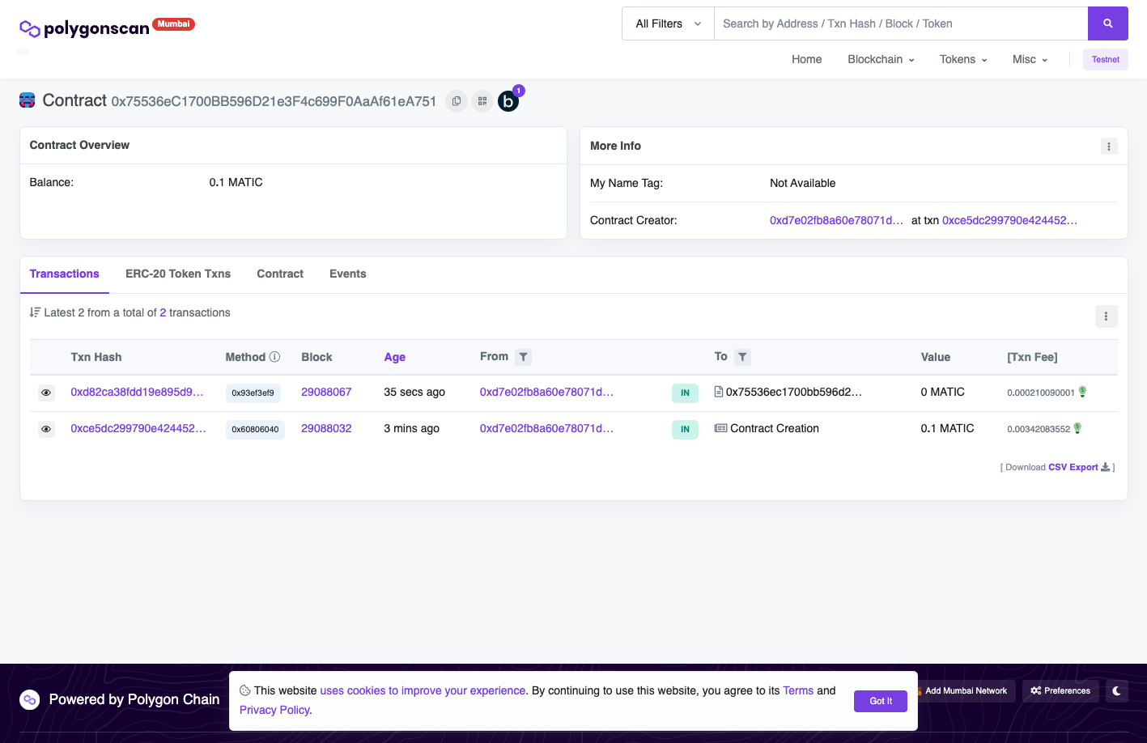Image resolution: width=1147 pixels, height=743 pixels.
Task: Click 'Contract Creation' text
Action: tap(775, 428)
